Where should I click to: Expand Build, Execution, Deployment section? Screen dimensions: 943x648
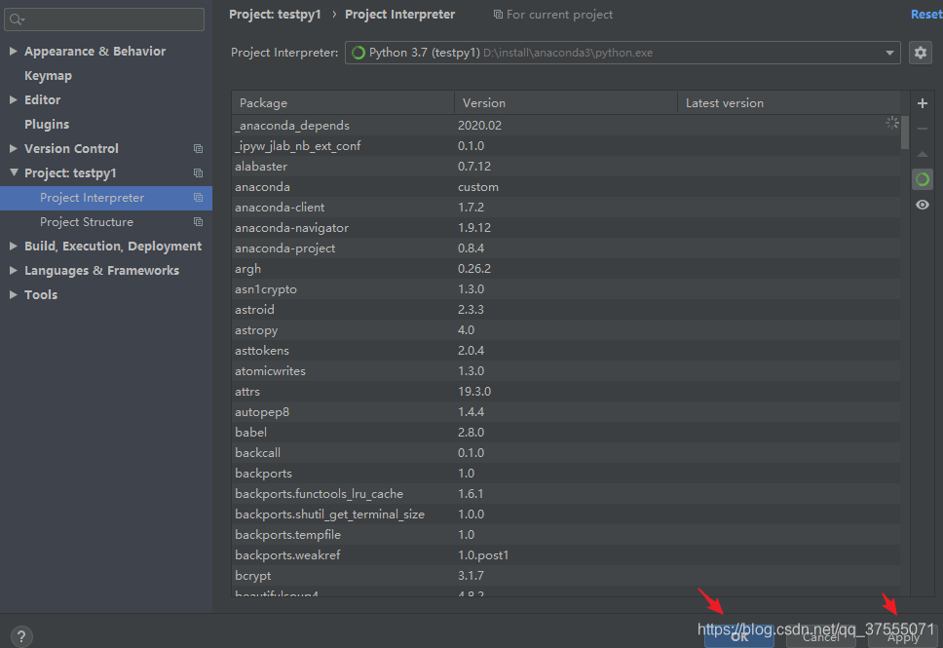(x=14, y=247)
